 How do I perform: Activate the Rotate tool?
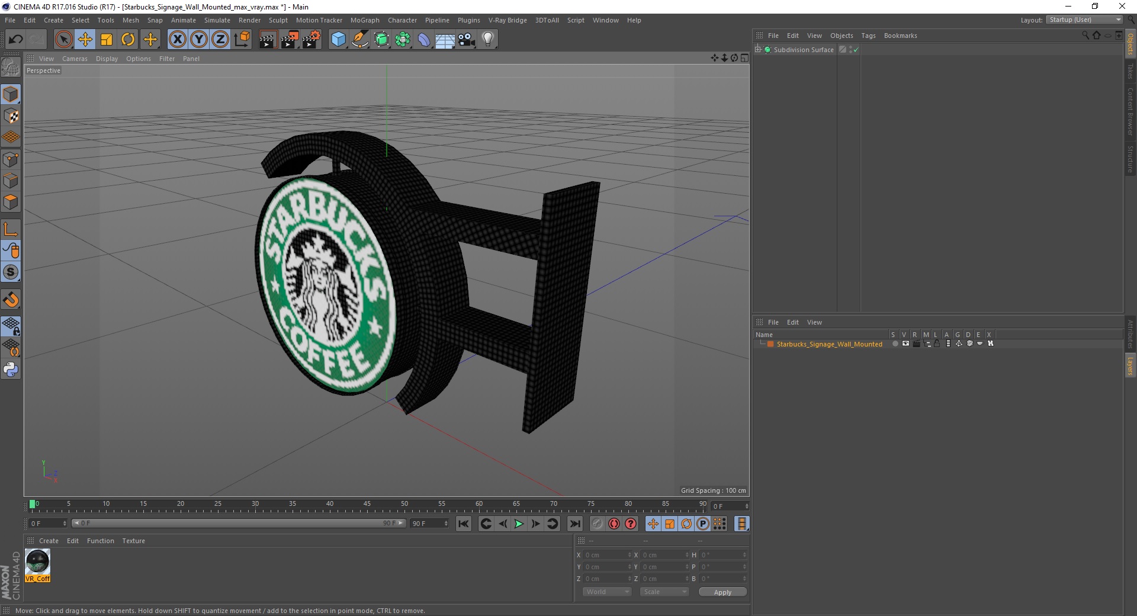(x=128, y=40)
